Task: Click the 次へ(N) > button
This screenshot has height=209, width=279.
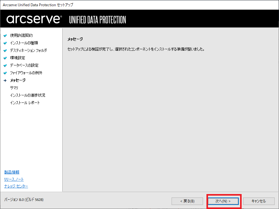Action: tap(223, 201)
